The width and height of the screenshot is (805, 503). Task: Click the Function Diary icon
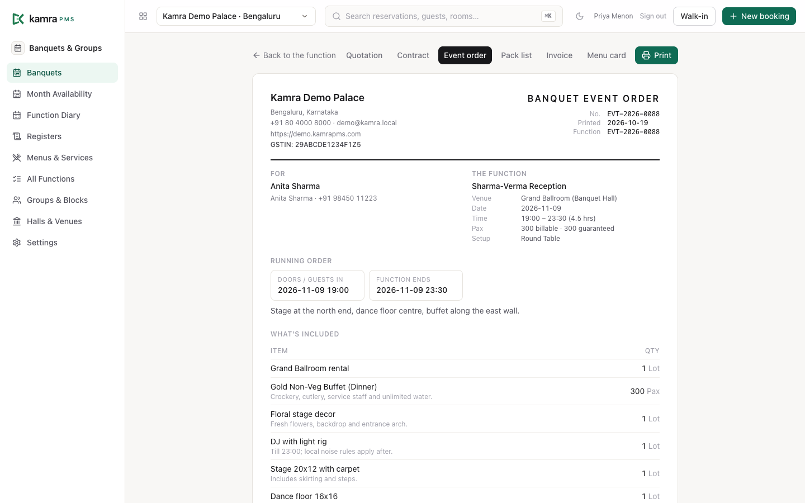tap(17, 115)
